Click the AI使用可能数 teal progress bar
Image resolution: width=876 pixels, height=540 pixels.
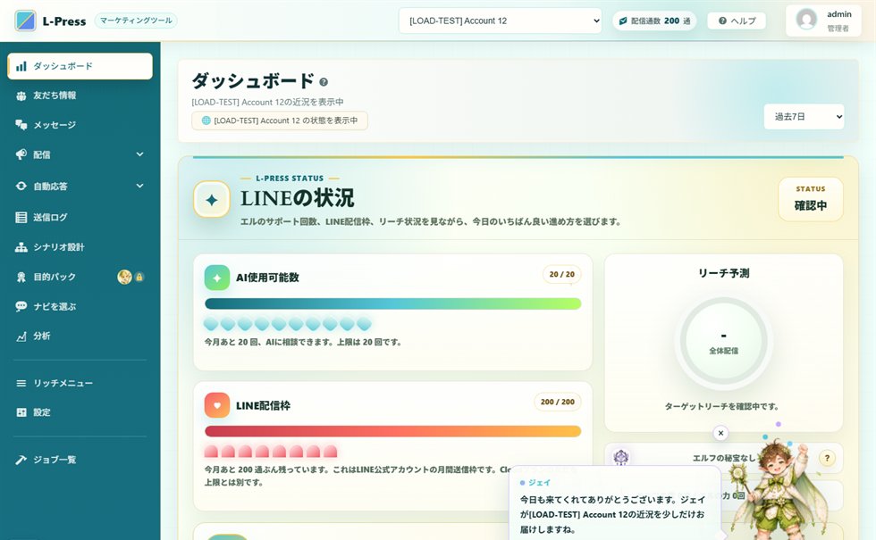coord(392,303)
